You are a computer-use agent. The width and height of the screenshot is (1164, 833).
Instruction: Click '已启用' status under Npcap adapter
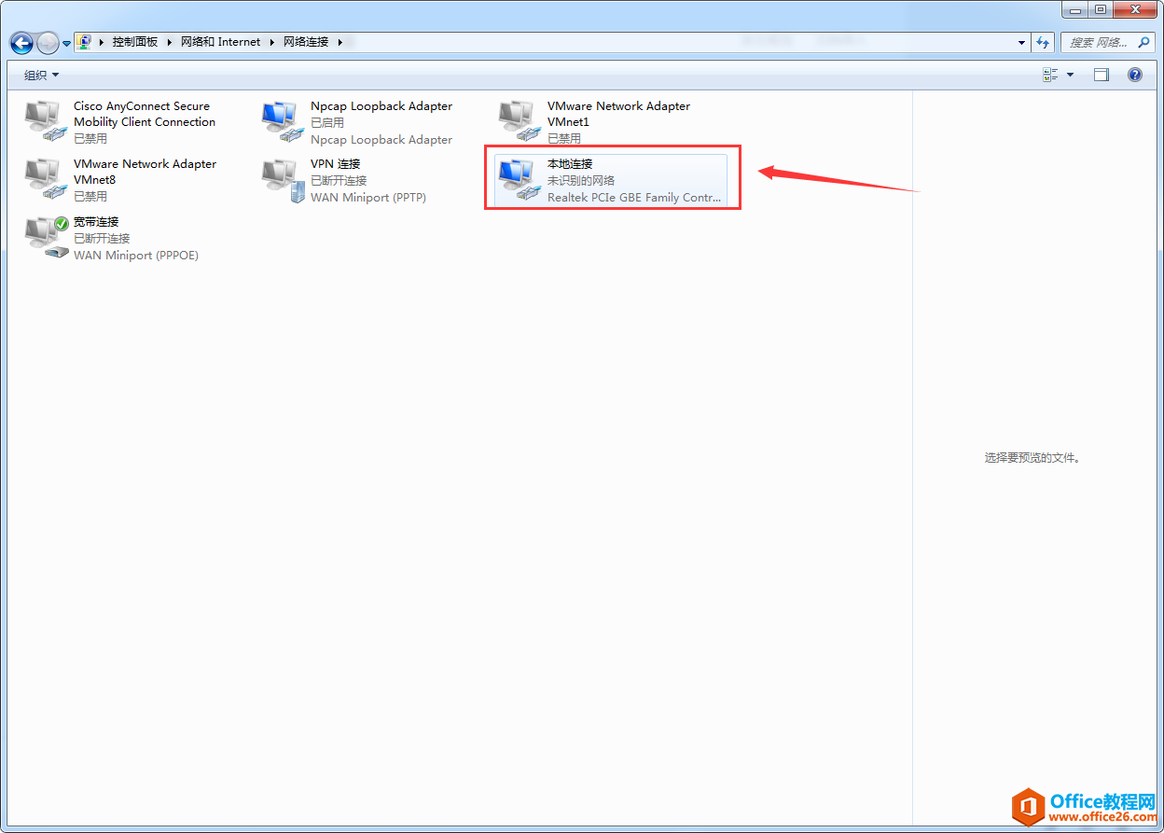[327, 123]
